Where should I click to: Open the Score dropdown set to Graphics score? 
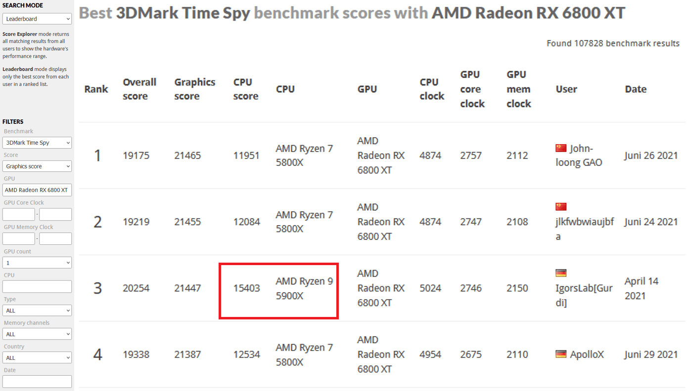[37, 166]
